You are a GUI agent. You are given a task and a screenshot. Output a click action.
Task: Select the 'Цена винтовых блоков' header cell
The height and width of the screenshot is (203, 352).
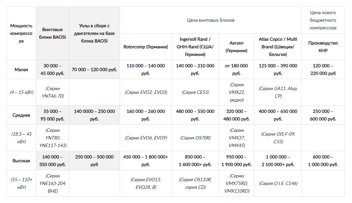pos(211,20)
